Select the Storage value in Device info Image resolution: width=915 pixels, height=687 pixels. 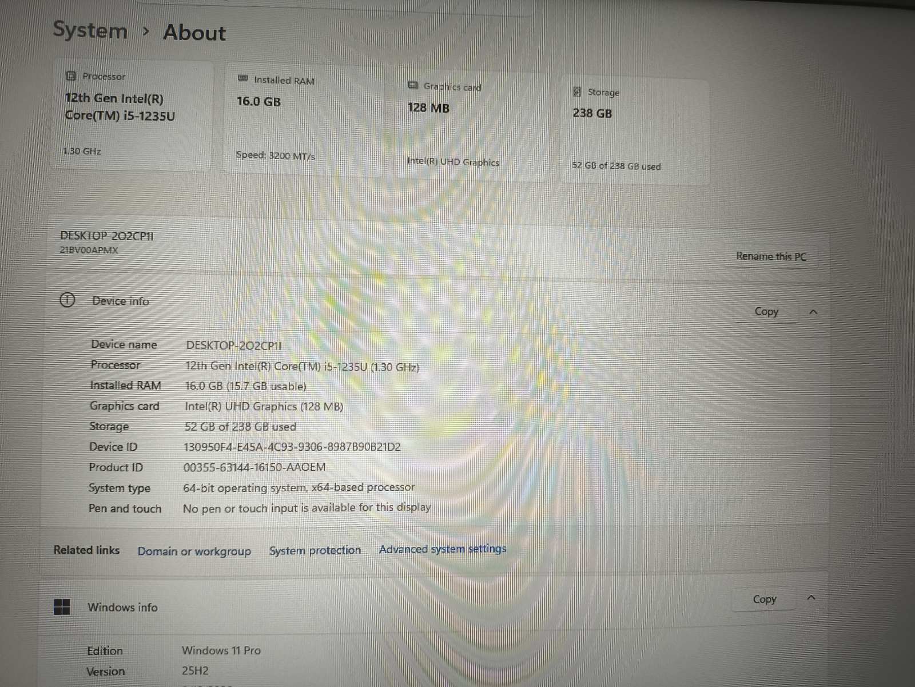(x=240, y=427)
